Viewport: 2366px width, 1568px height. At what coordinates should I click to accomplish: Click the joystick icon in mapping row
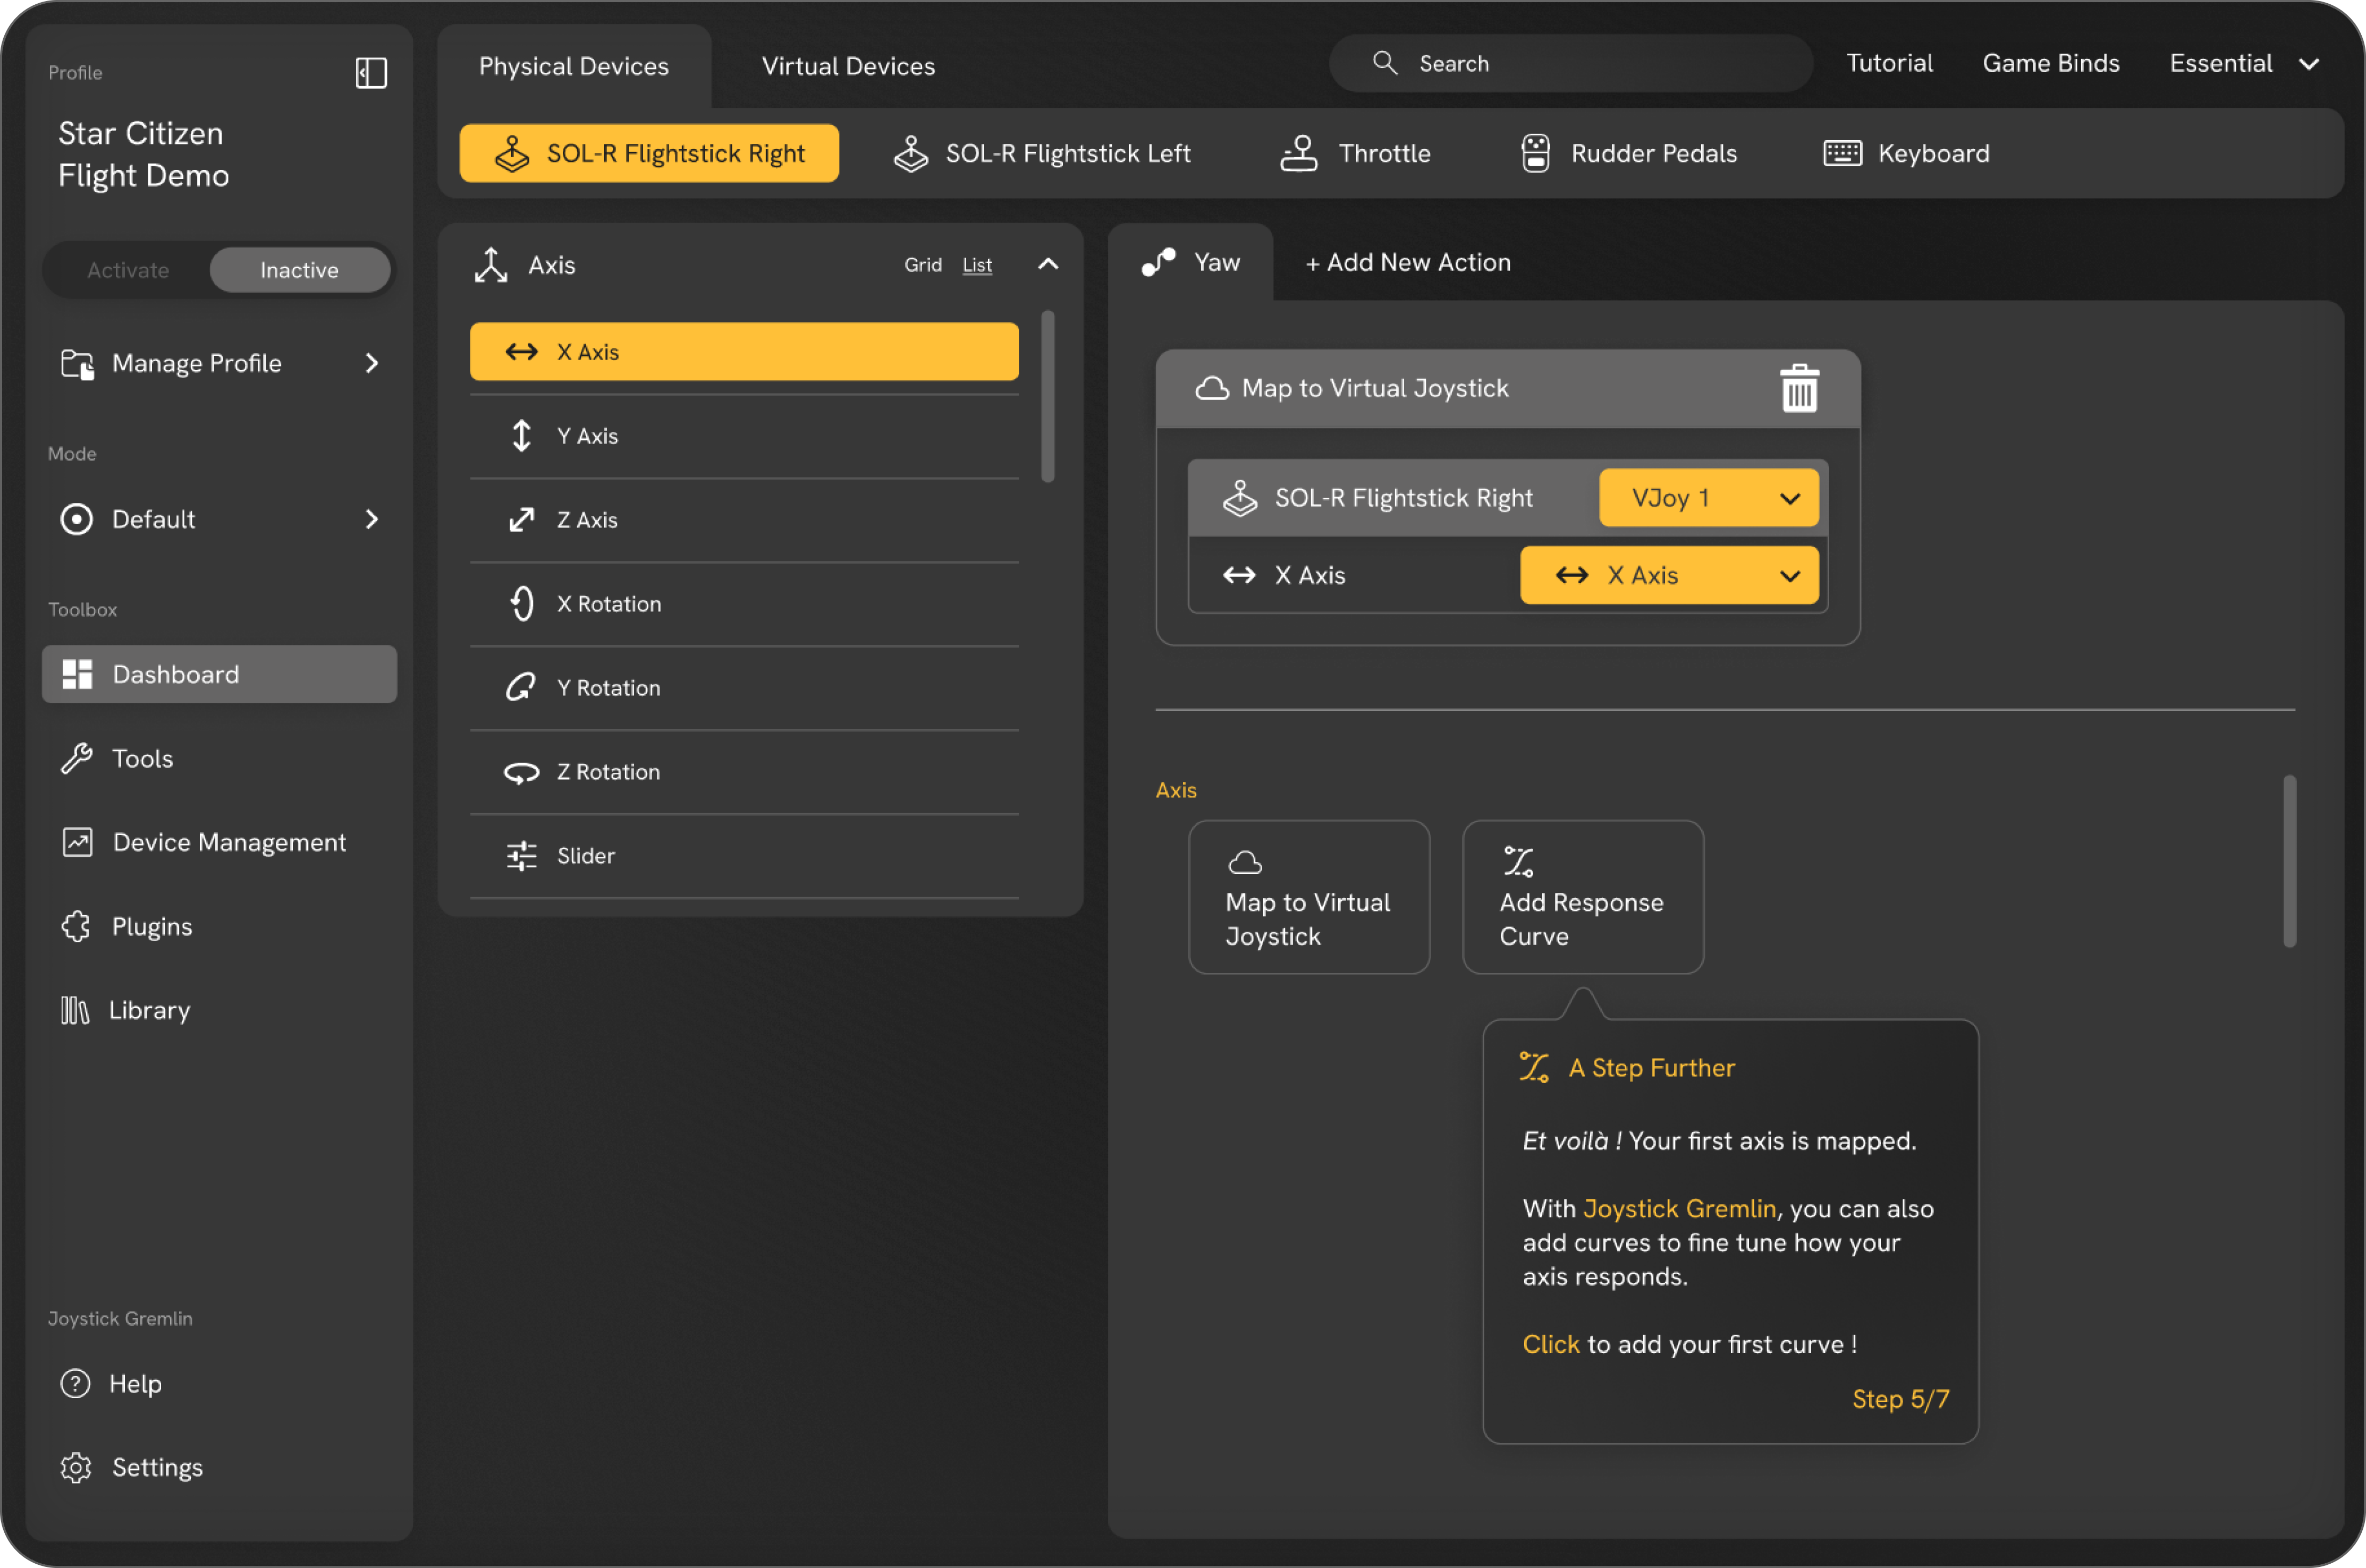click(1240, 498)
